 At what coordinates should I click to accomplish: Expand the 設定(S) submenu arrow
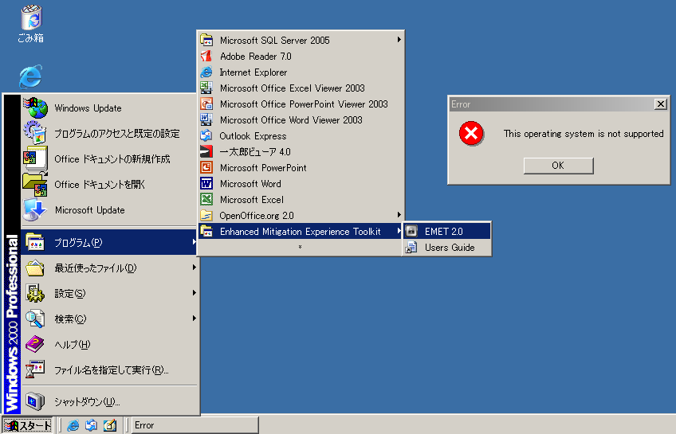[x=194, y=293]
